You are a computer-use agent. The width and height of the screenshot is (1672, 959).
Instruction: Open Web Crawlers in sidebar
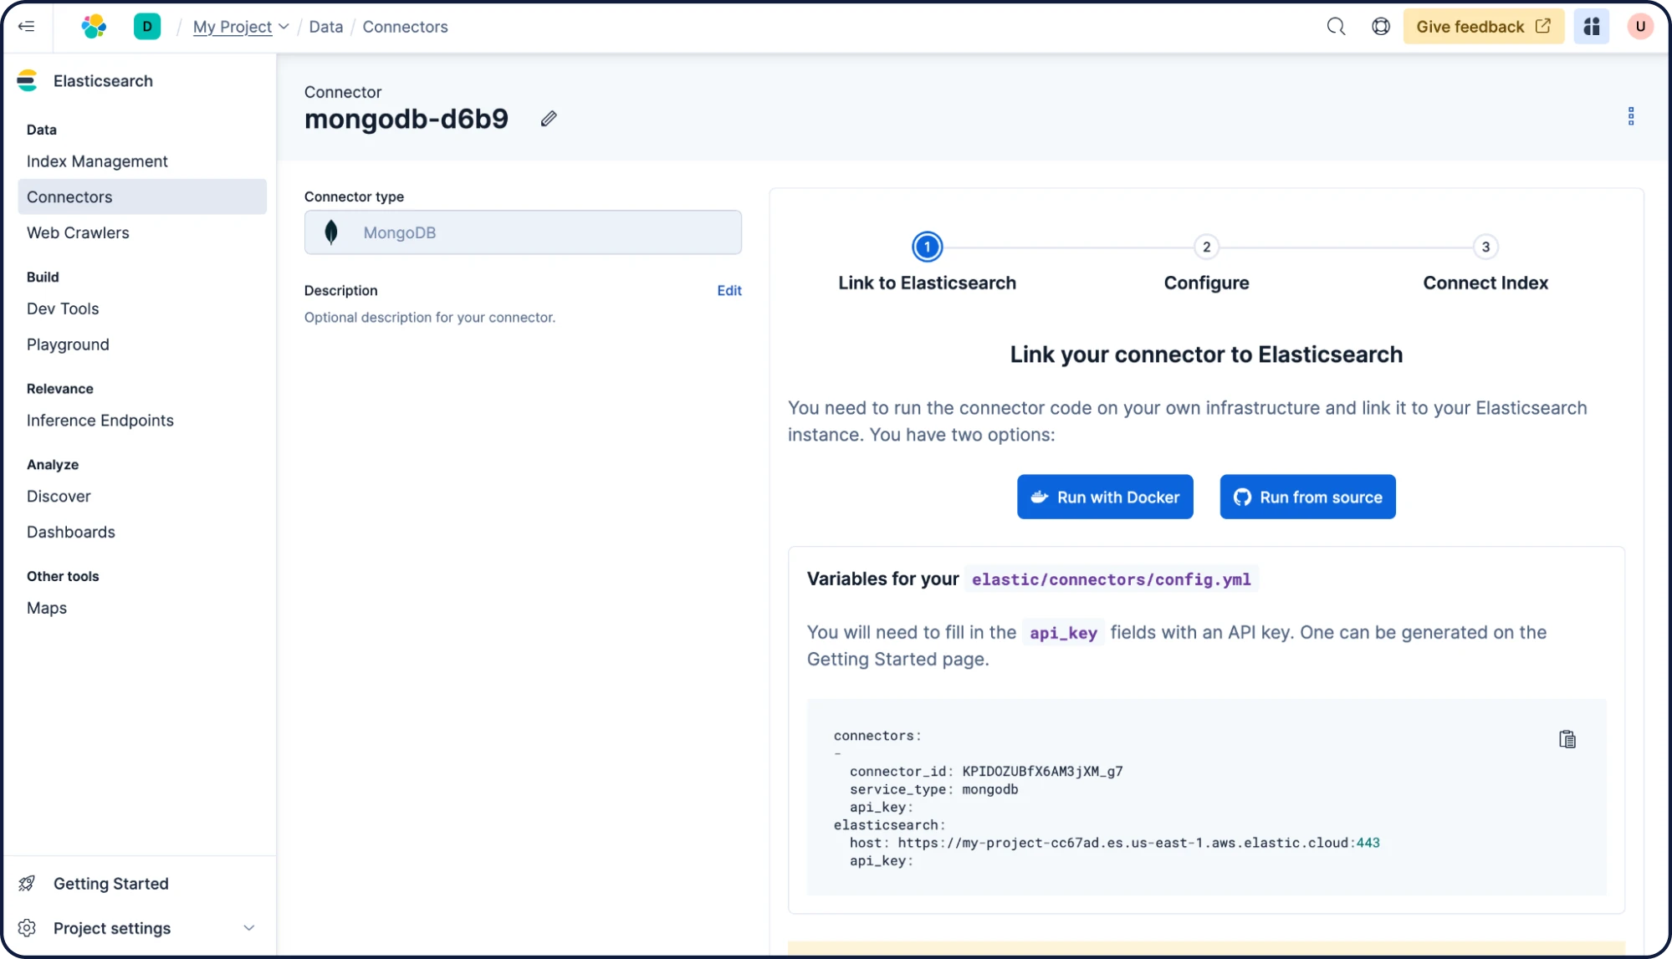(78, 232)
